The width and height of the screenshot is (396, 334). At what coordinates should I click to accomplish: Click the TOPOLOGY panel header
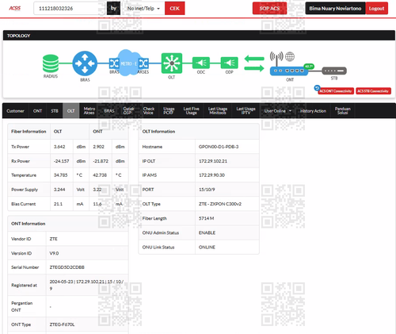coord(199,36)
